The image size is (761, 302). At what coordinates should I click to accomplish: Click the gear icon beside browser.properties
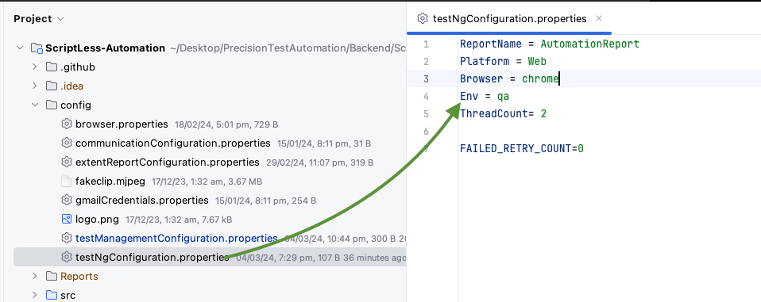tap(67, 124)
